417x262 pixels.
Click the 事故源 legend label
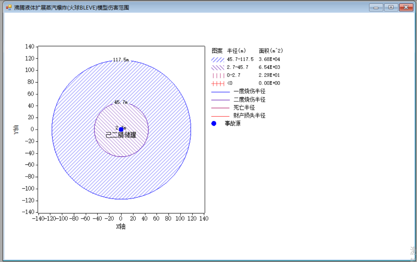pyautogui.click(x=233, y=123)
